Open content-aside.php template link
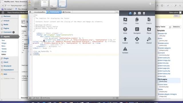183x103 pixels. [x=164, y=58]
